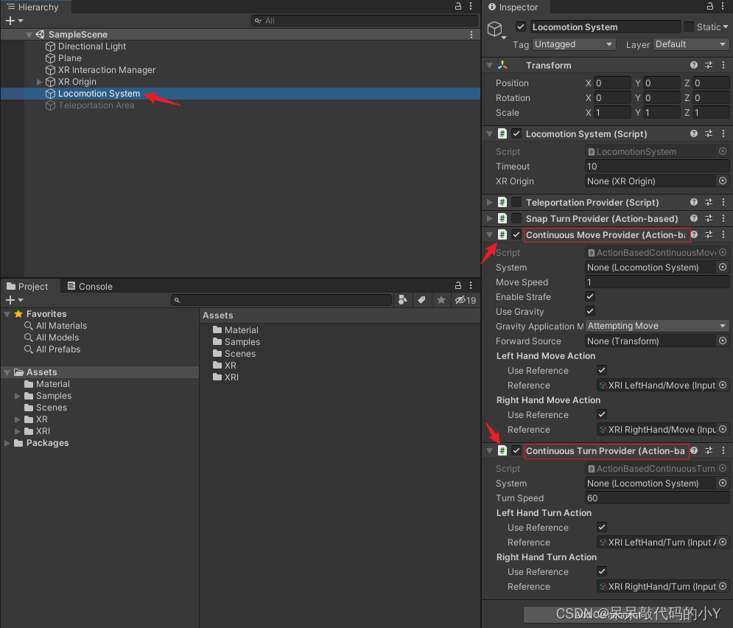Click Search by Type icon in Project
The width and height of the screenshot is (733, 628).
pos(403,300)
